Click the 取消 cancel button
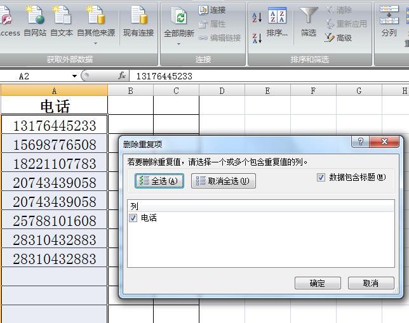 coord(371,283)
